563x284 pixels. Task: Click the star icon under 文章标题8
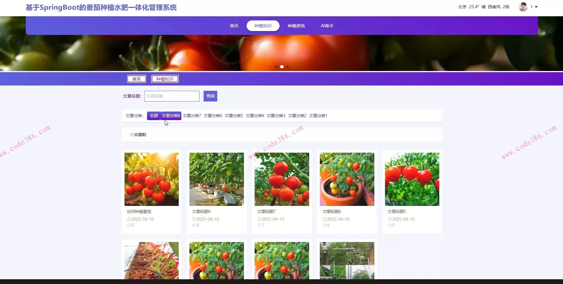[193, 225]
